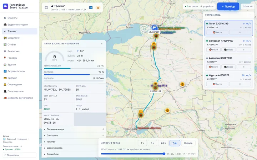The width and height of the screenshot is (257, 160).
Task: Click the Видео camera icon in Автокран card
Action: [225, 67]
